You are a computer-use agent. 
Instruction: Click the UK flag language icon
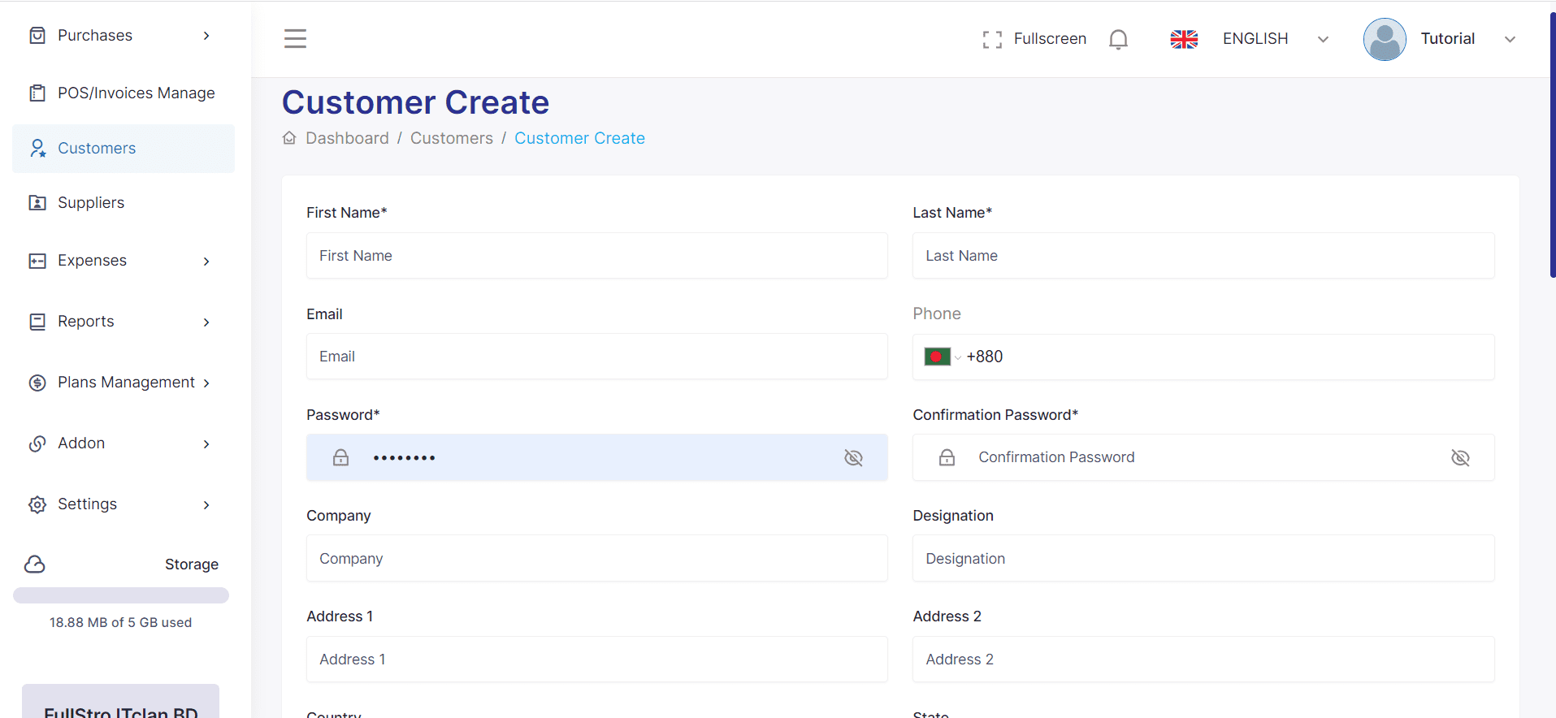pos(1184,39)
